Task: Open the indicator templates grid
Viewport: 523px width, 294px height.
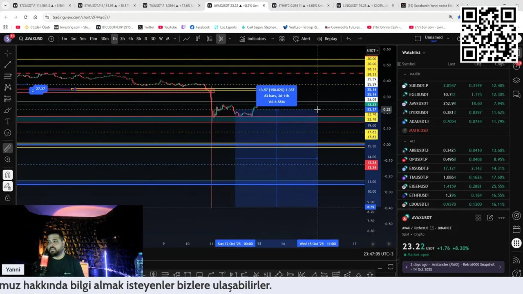Action: 282,39
